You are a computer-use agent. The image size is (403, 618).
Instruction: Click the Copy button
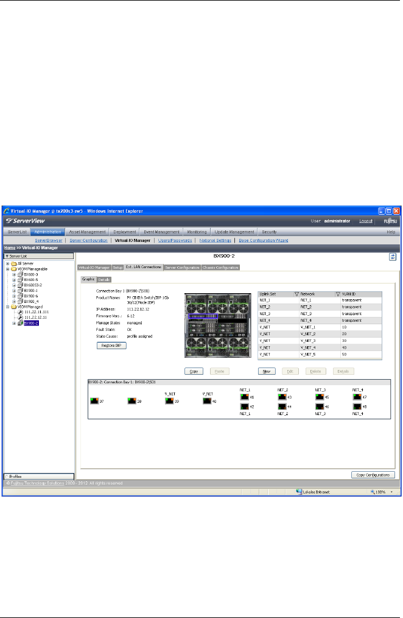(x=194, y=371)
